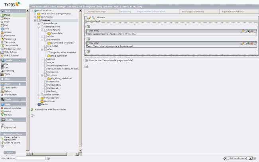Toggle the Expand all checkbox
Screen dimensions: 259x162
[2, 128]
